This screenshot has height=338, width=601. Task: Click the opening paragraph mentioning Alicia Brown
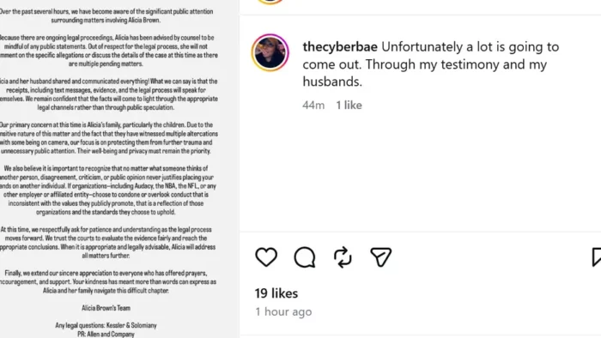click(x=106, y=15)
